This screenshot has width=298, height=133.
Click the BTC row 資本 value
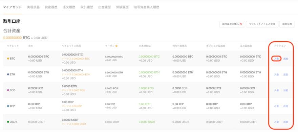[39, 57]
